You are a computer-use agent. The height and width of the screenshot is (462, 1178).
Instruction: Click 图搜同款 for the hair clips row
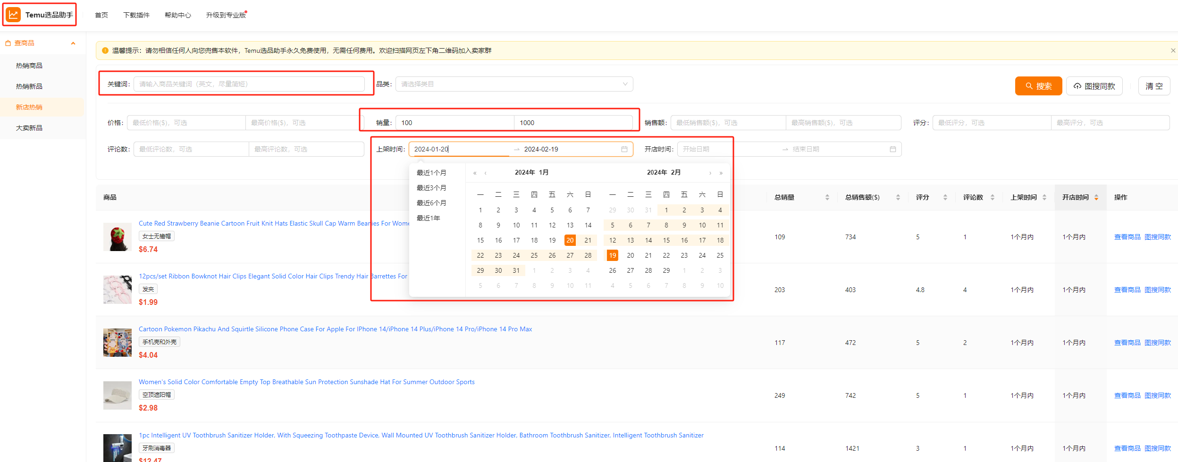(x=1158, y=290)
